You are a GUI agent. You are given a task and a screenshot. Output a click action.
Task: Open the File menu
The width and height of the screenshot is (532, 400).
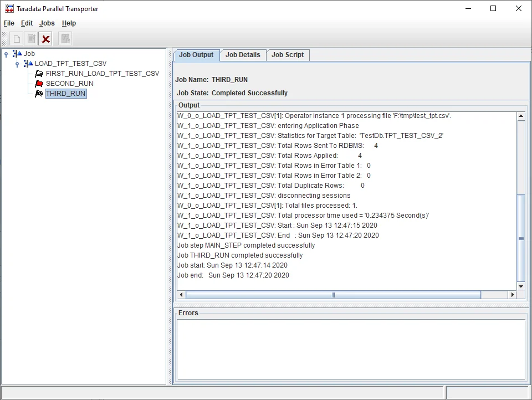point(9,23)
